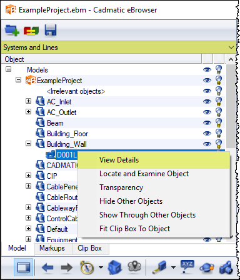The image size is (240, 280).
Task: Click the compass navigation icon
Action: click(x=87, y=267)
